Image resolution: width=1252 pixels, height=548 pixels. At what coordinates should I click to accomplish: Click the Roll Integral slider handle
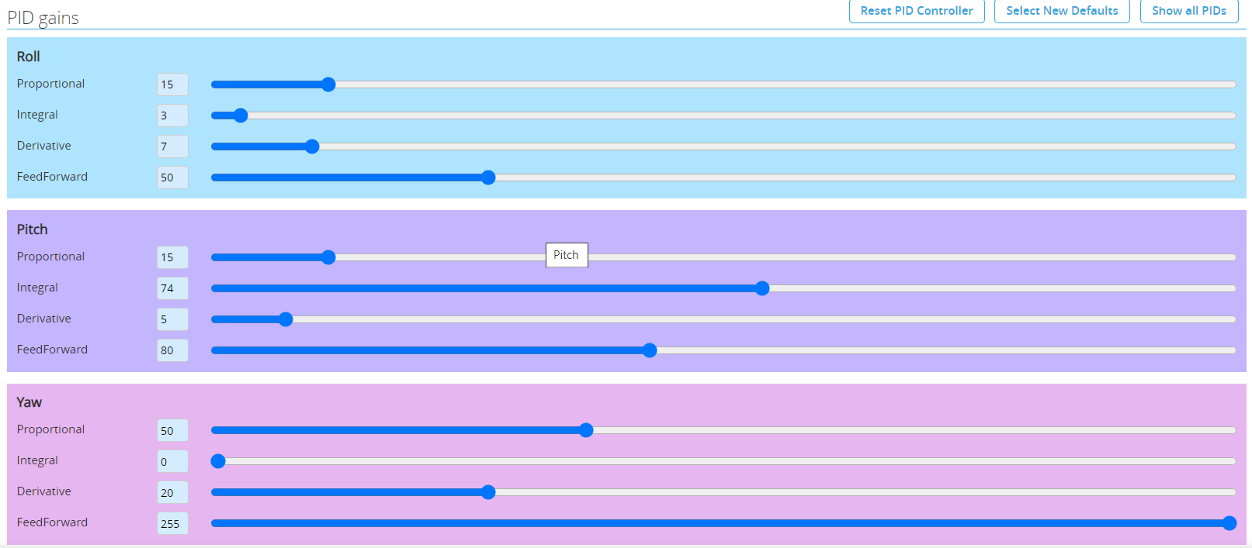[x=241, y=115]
